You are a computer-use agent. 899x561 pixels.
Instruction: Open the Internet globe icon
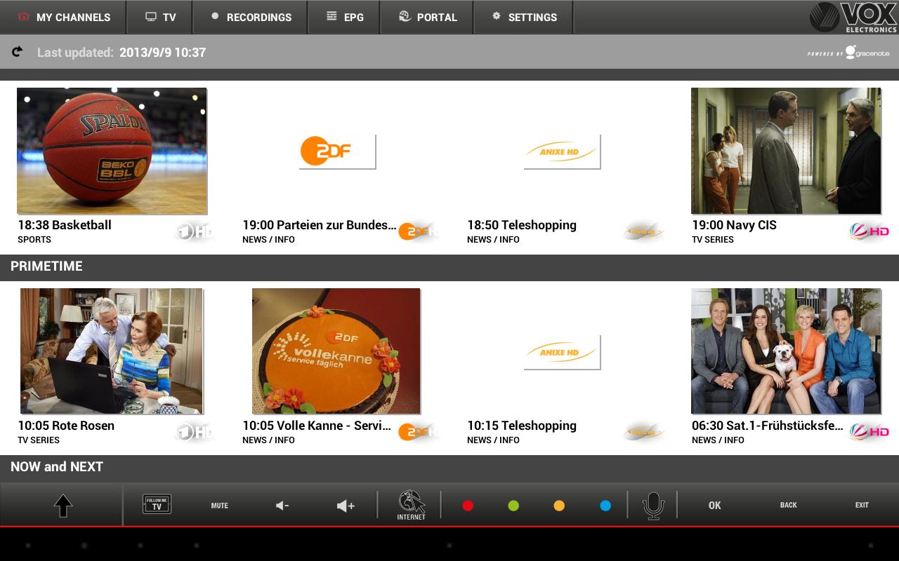point(412,505)
